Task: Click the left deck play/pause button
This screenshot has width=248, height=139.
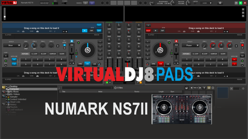Action: [94, 64]
